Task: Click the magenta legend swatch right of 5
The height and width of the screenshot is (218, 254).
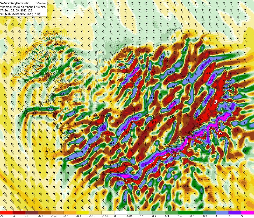Action: point(248,212)
